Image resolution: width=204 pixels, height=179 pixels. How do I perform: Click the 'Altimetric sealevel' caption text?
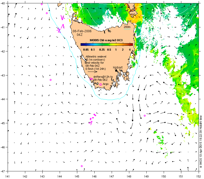point(96,57)
